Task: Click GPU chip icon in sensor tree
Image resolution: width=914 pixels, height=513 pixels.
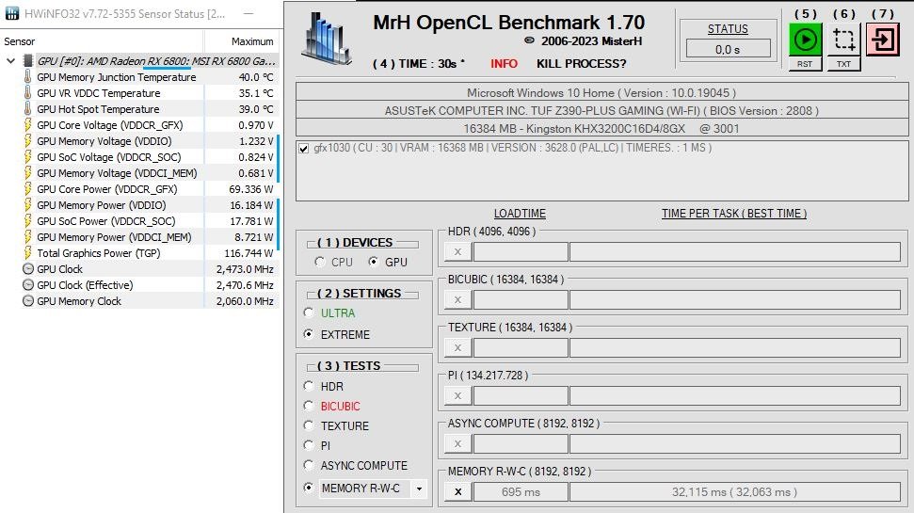Action: tap(27, 60)
